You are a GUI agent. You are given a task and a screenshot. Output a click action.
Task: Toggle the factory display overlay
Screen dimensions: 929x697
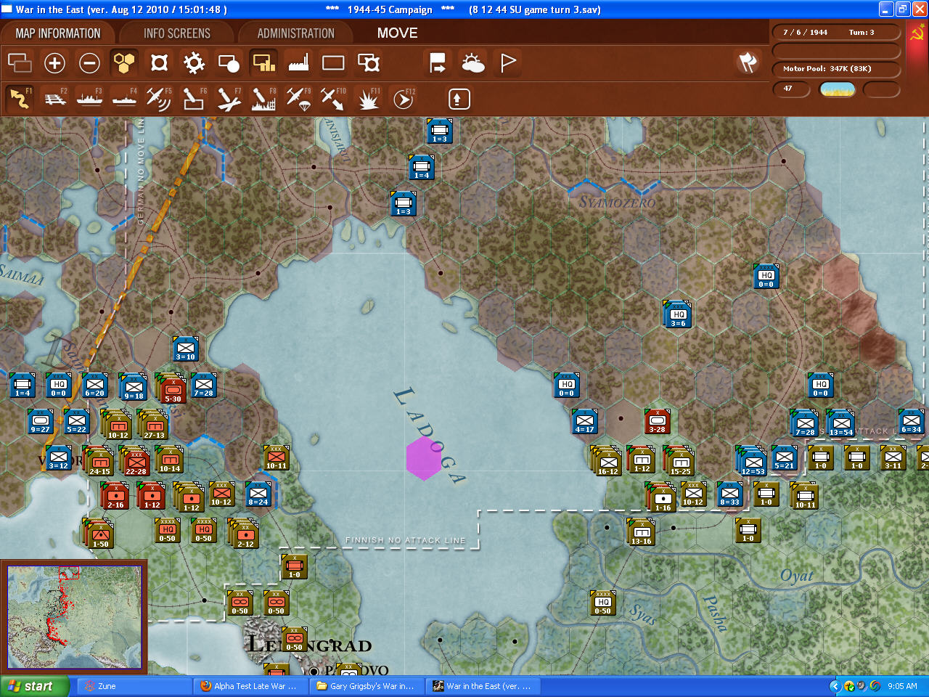click(x=298, y=63)
